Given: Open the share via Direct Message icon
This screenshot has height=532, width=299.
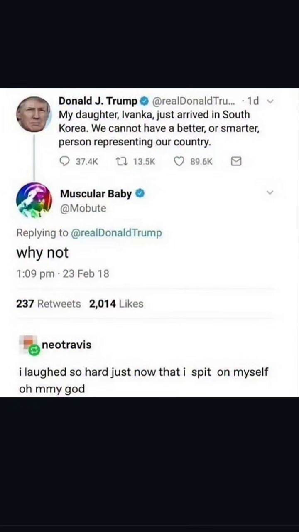Looking at the screenshot, I should click(x=236, y=161).
